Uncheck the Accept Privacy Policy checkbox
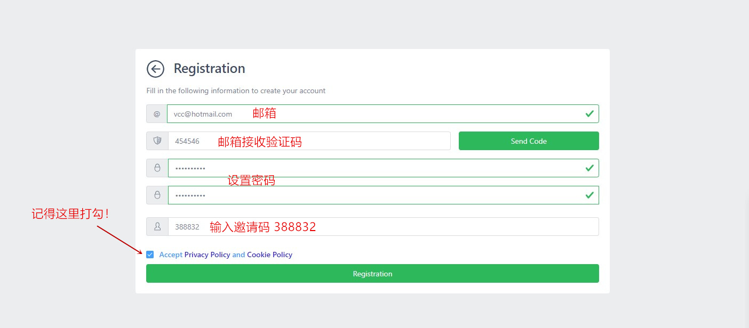 150,255
